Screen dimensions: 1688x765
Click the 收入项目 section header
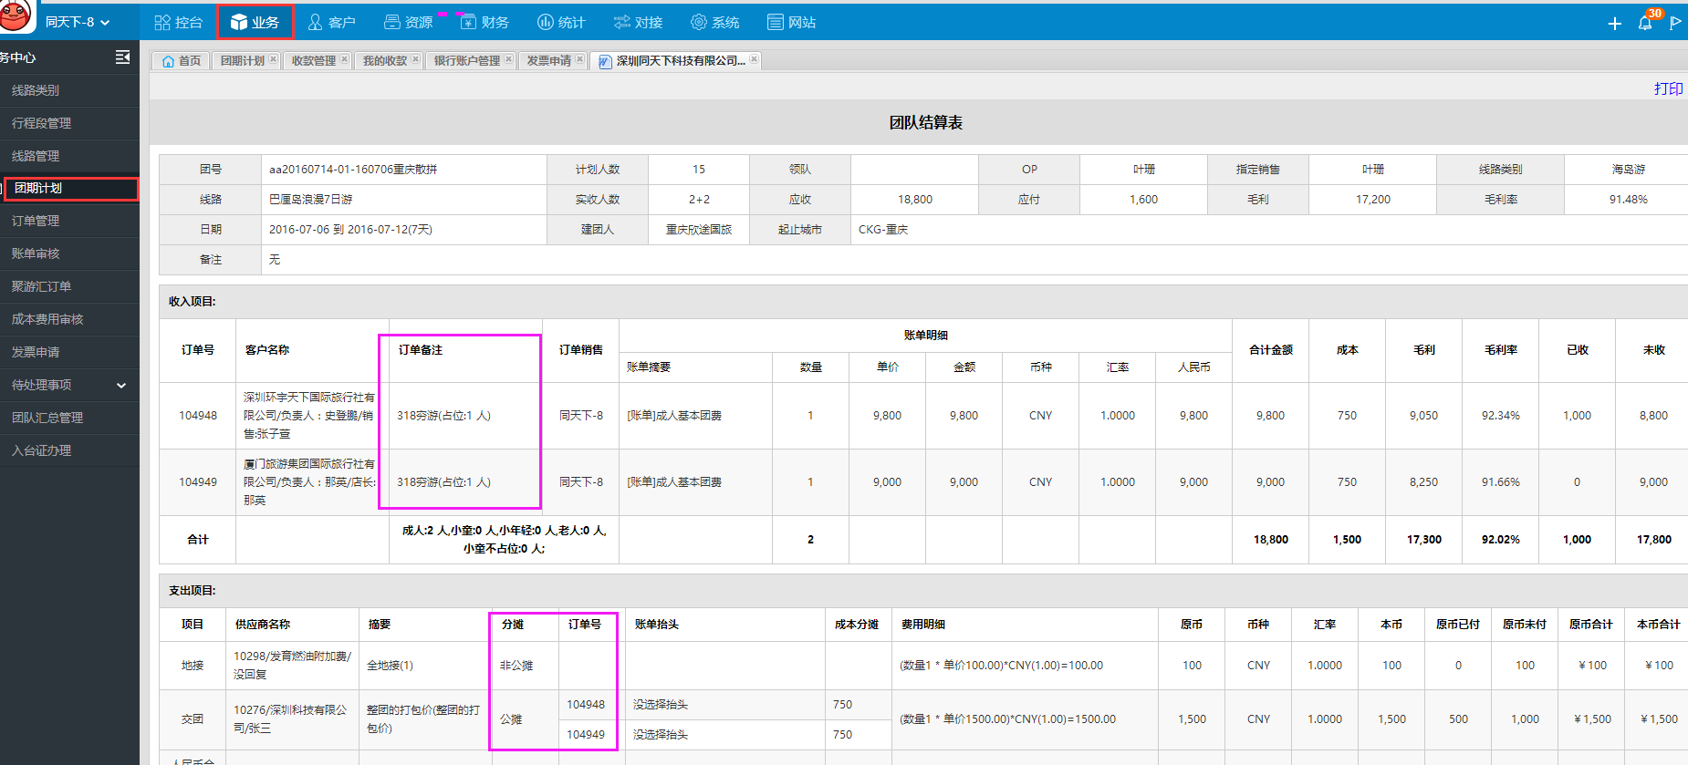(192, 302)
